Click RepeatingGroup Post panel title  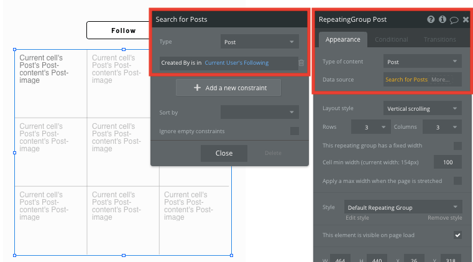(352, 19)
